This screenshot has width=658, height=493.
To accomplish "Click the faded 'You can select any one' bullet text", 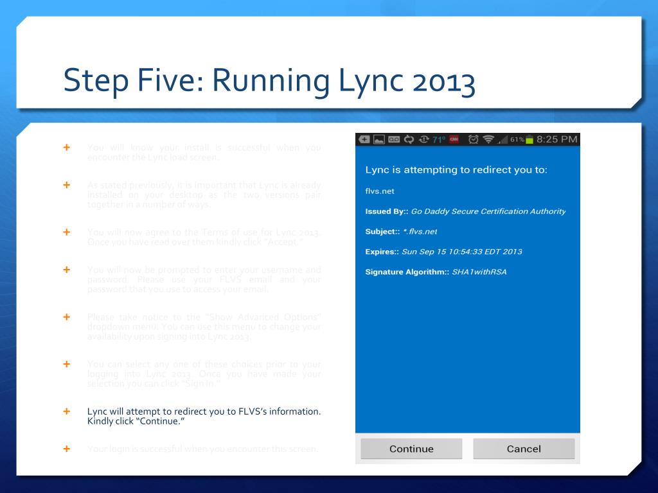I will coord(204,374).
